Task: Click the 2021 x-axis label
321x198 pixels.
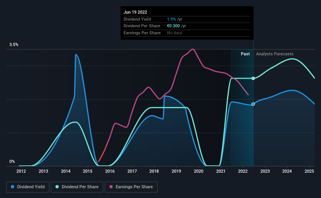Action: pyautogui.click(x=221, y=171)
